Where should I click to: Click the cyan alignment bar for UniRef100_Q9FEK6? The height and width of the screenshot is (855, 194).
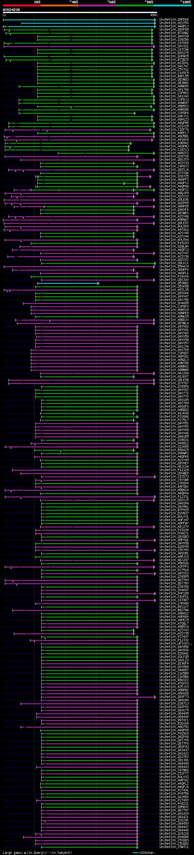point(79,20)
